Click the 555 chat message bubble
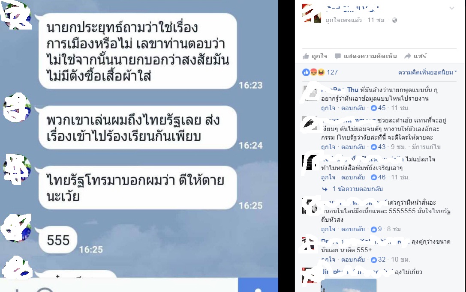 point(58,240)
